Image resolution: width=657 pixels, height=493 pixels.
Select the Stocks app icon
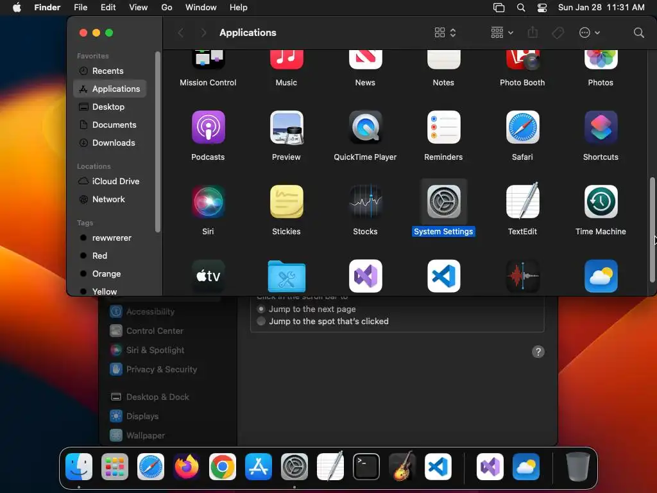coord(365,202)
